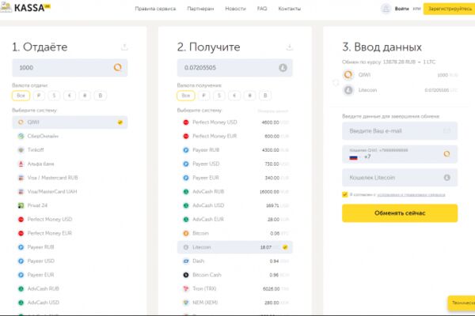475x316 pixels.
Task: Select the ruble currency filter under Получите
Action: 204,96
